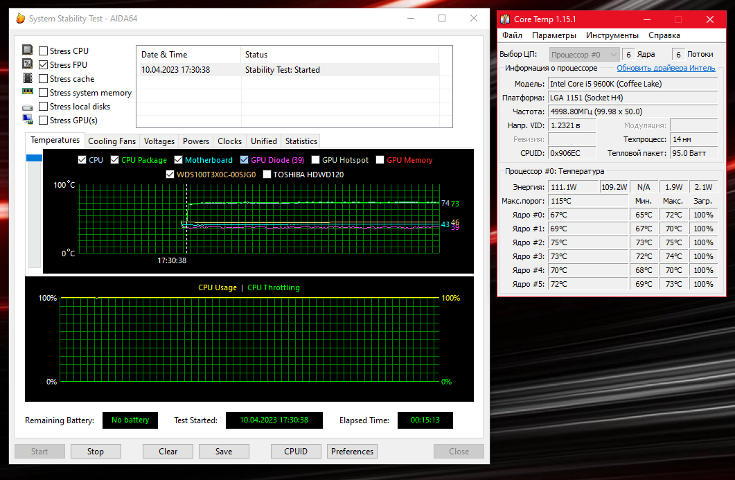Click the Core Temp application icon in title bar

[505, 19]
